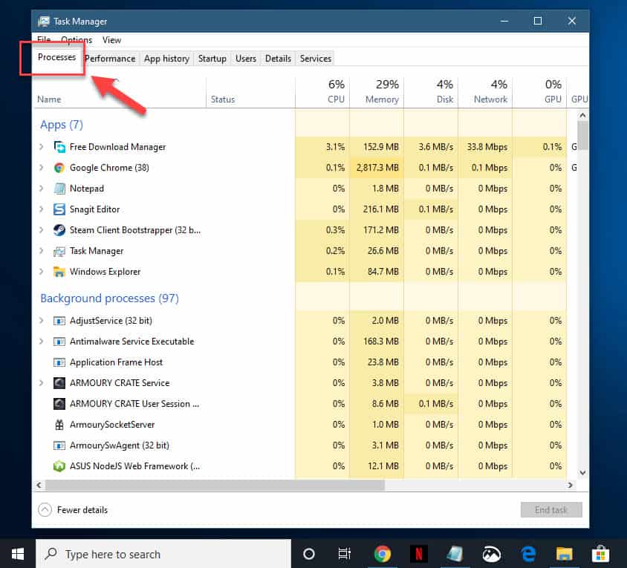This screenshot has width=627, height=568.
Task: Sort processes by the Network column
Action: click(485, 92)
